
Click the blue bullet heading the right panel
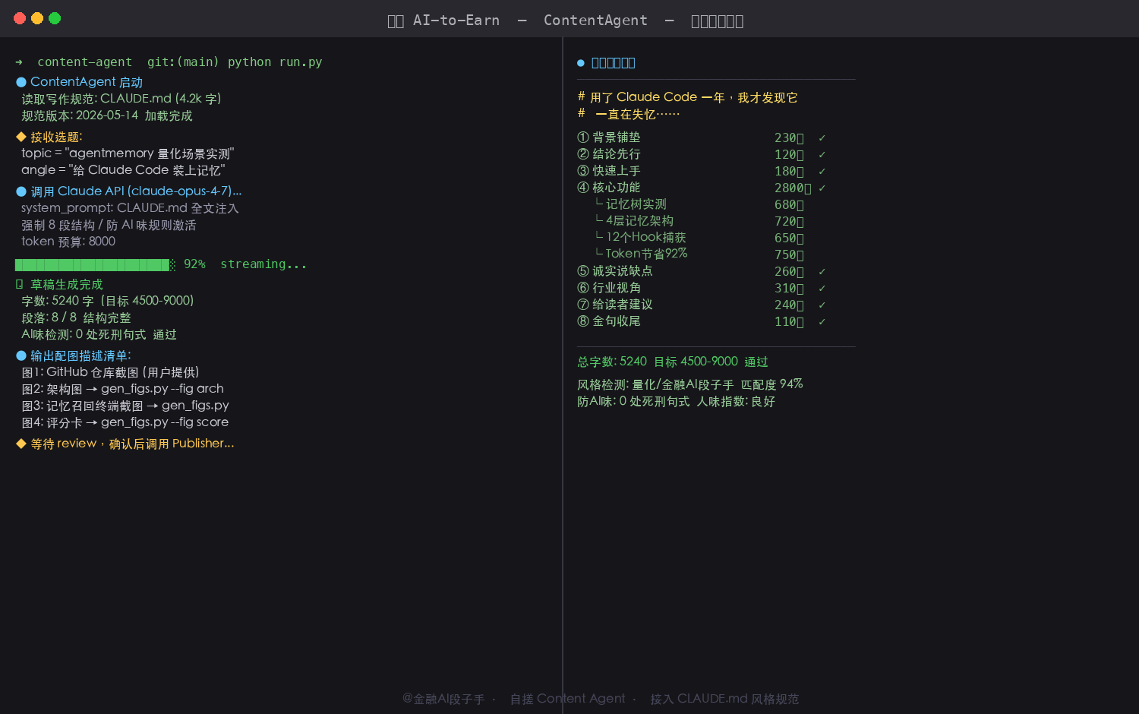click(581, 63)
